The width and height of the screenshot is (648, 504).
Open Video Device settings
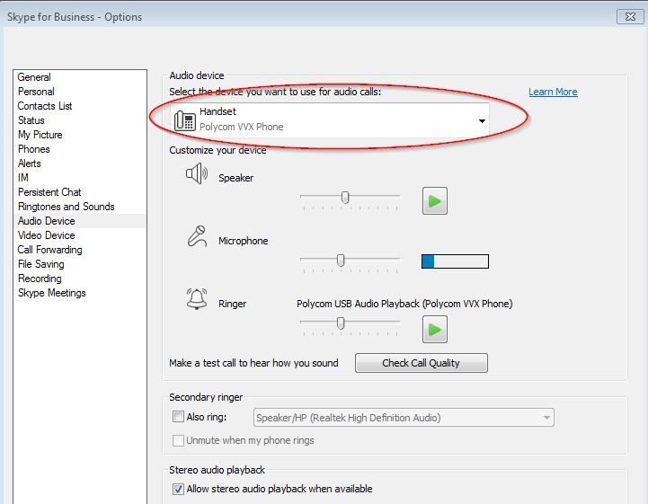click(47, 235)
